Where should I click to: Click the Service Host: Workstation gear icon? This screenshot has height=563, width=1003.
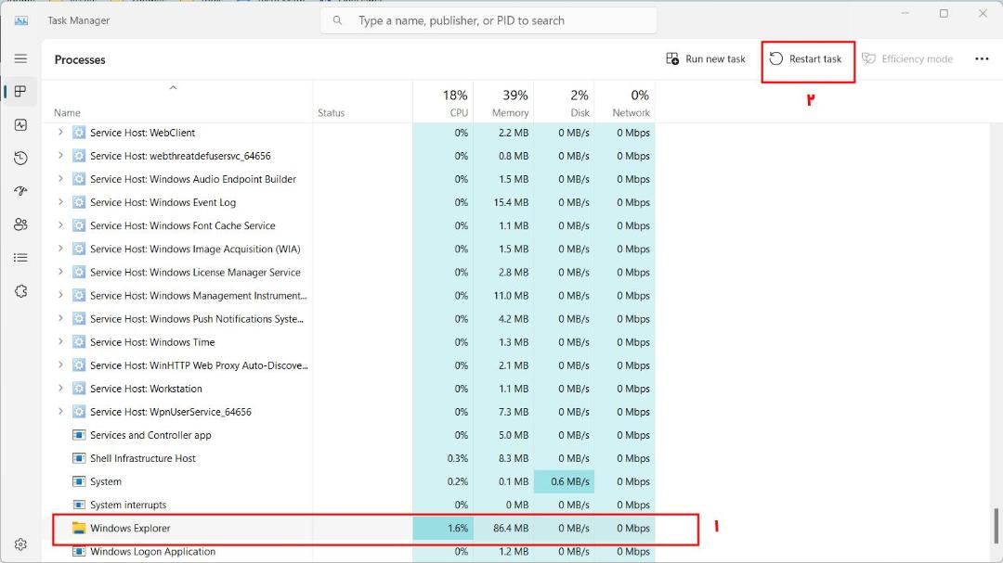(79, 389)
